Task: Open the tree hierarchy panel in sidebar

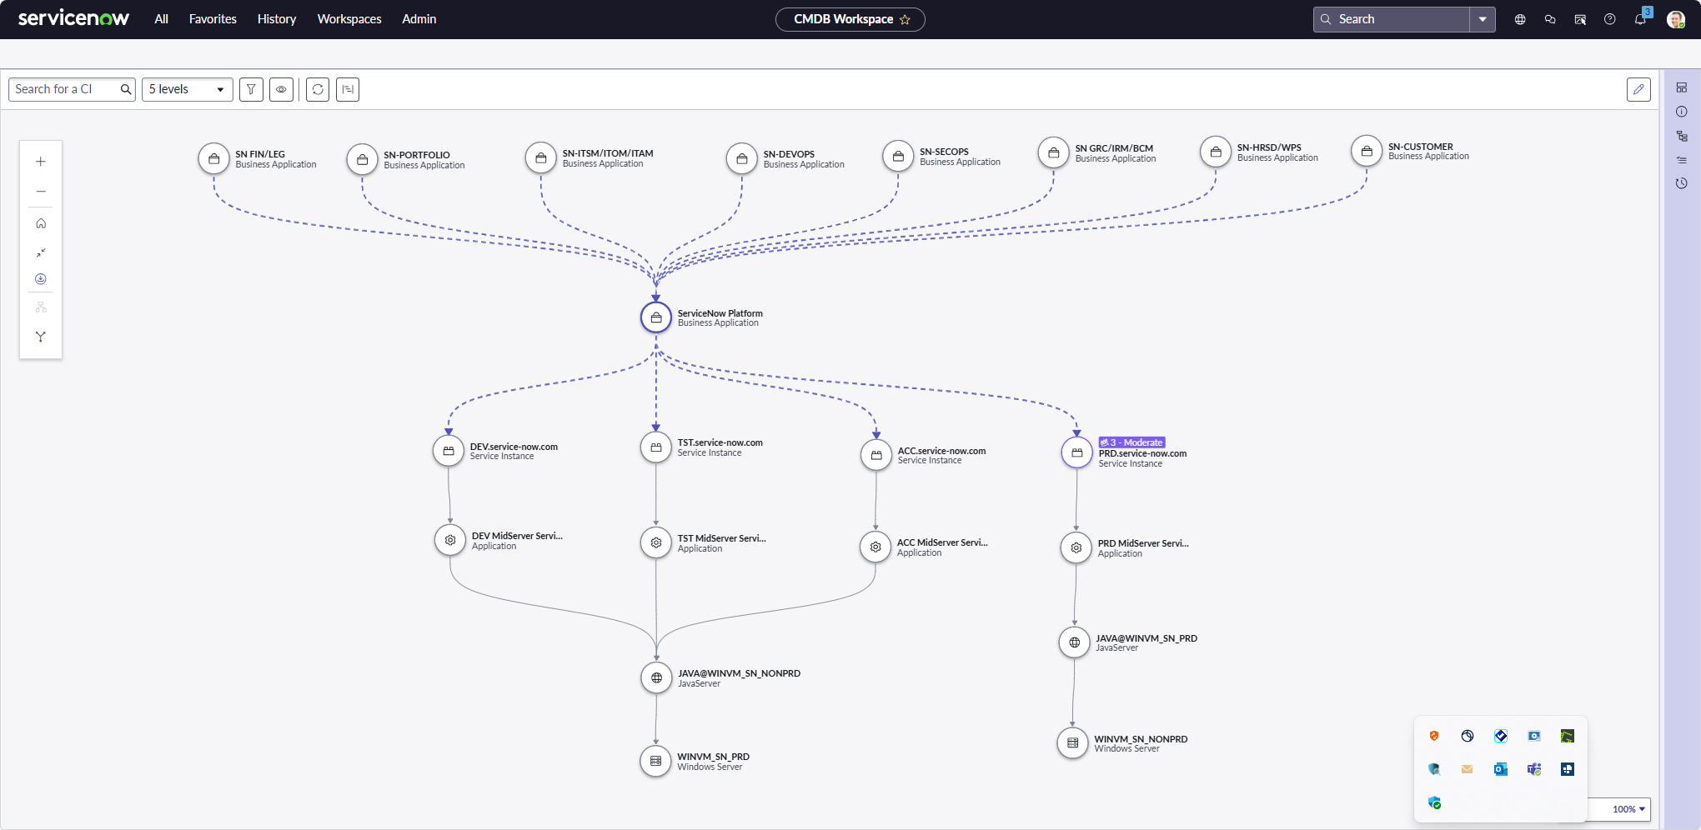Action: tap(1682, 136)
